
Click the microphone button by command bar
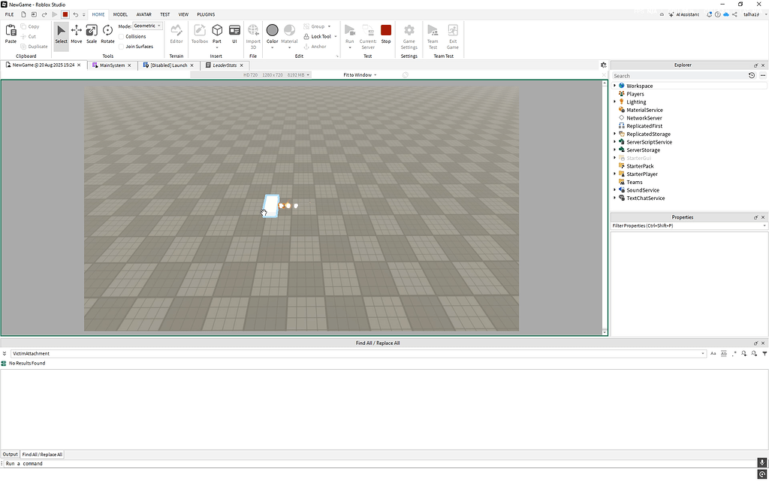[761, 462]
